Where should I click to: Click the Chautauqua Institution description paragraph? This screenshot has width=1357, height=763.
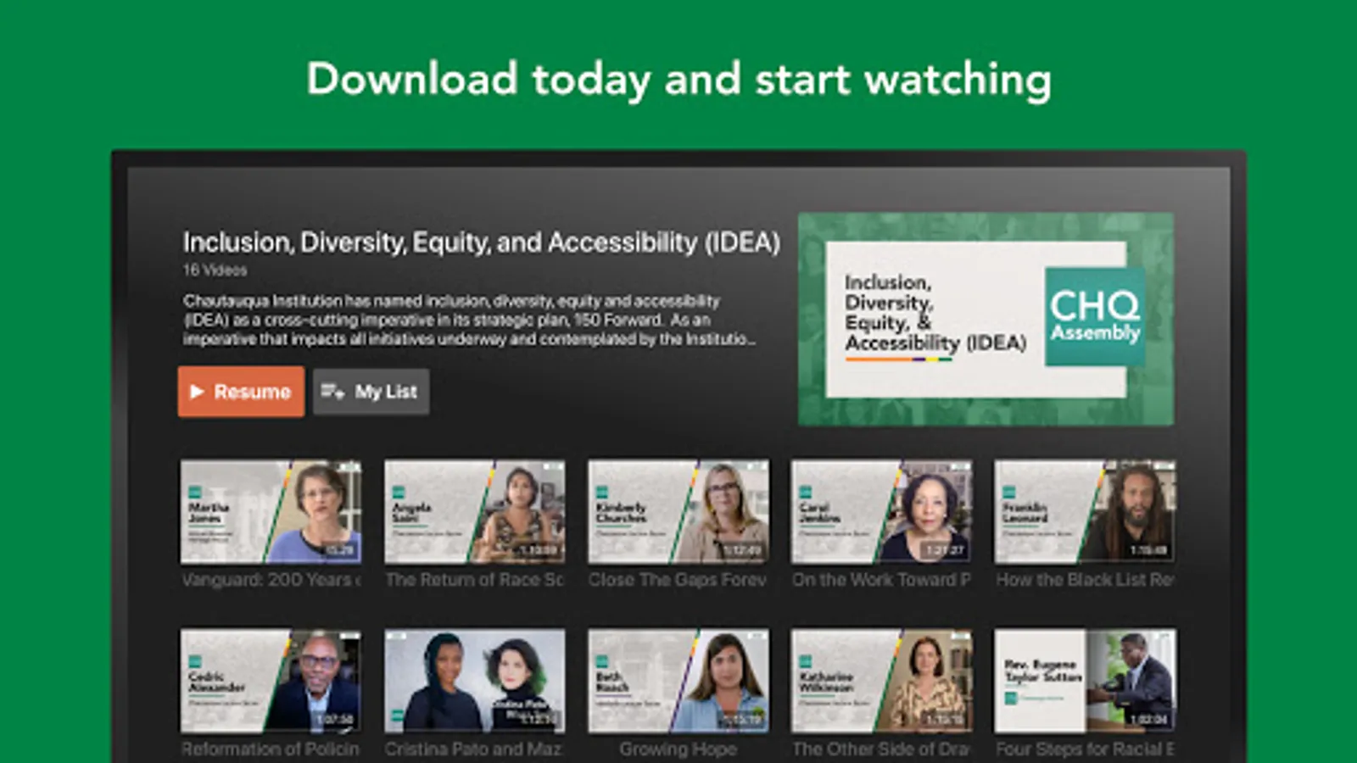[x=469, y=320]
